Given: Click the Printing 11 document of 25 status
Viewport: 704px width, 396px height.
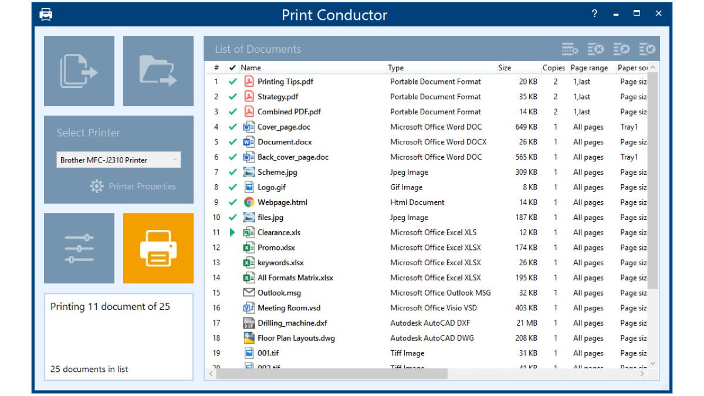Looking at the screenshot, I should pos(110,307).
